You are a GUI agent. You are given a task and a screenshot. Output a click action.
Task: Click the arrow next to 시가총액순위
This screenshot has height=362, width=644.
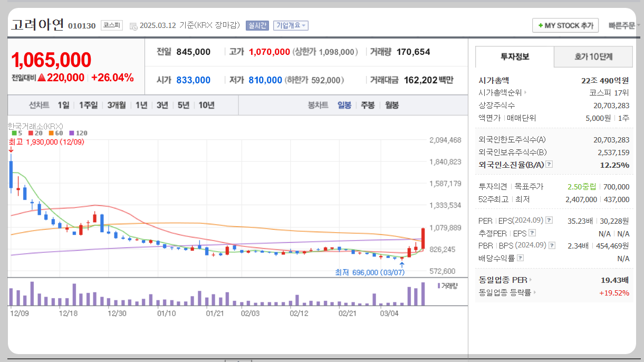coord(525,92)
